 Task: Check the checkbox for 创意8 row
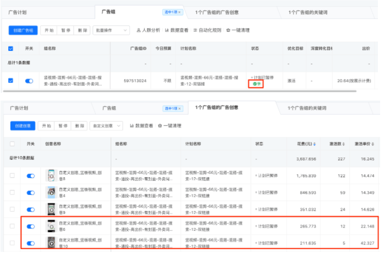(12, 176)
